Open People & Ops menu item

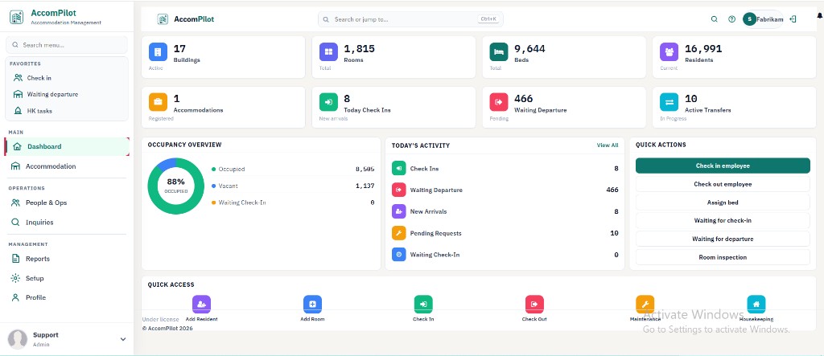[x=67, y=203]
